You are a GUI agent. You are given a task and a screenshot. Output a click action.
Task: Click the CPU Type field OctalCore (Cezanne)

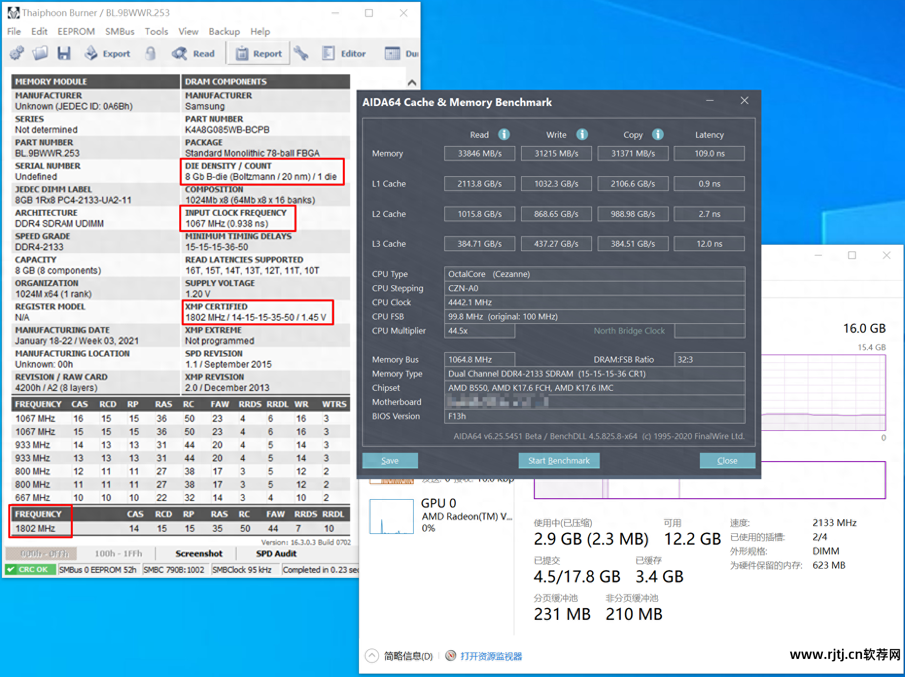594,274
